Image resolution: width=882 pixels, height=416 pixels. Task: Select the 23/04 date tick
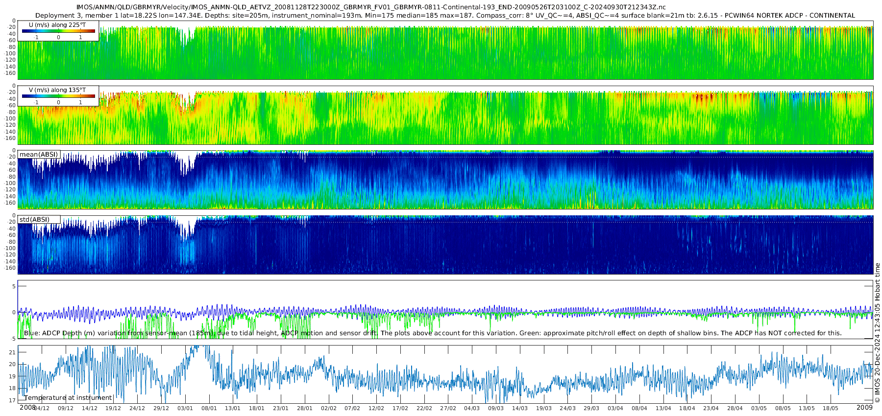[710, 408]
